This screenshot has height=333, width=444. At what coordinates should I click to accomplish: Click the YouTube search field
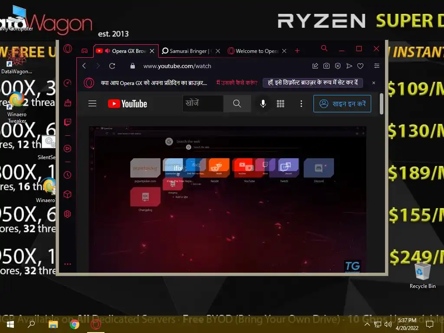[203, 104]
